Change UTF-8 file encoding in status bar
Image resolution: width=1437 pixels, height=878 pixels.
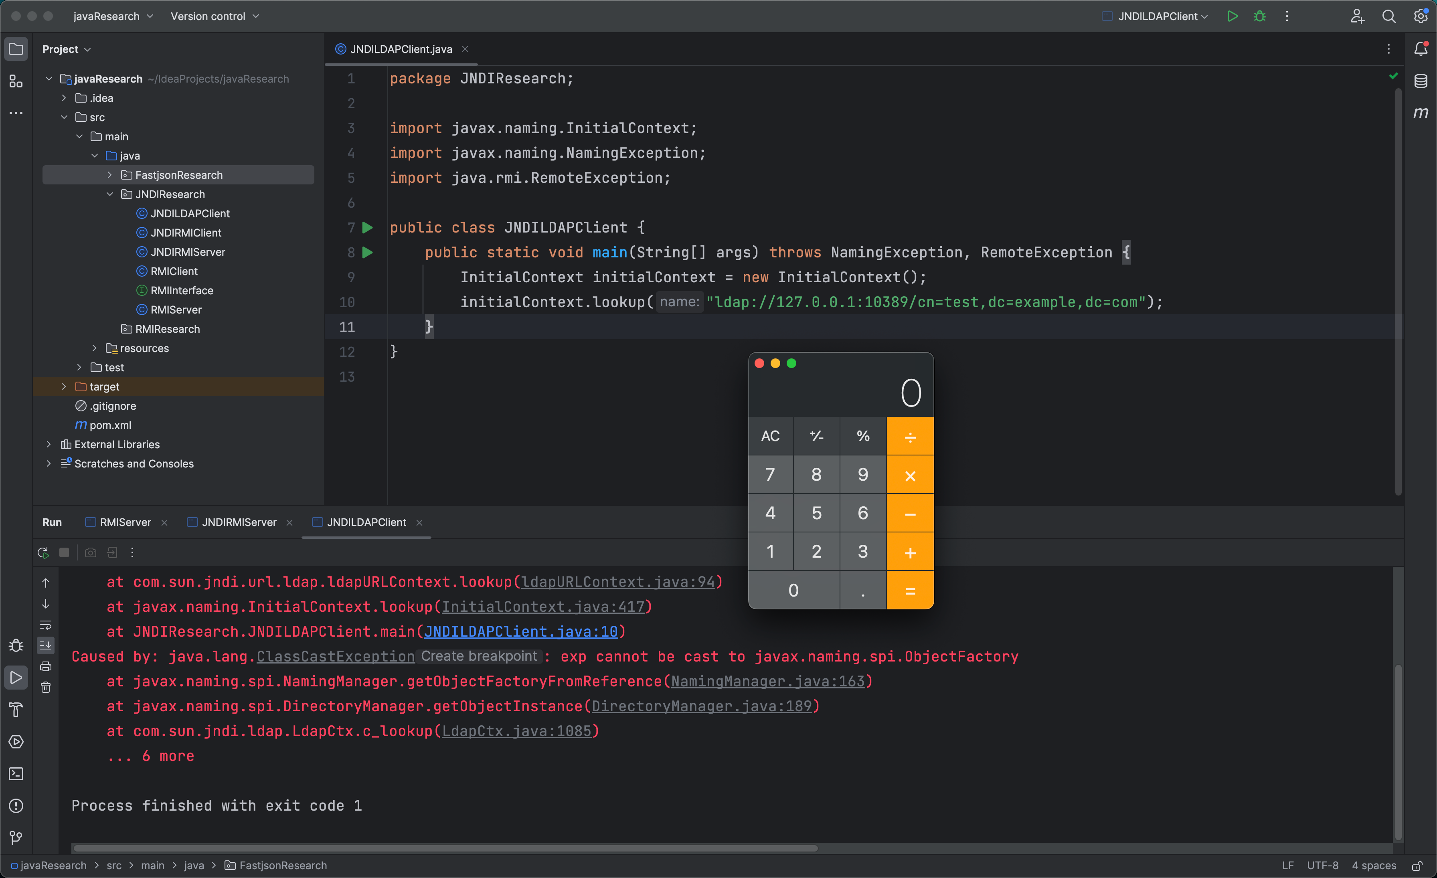(1322, 866)
